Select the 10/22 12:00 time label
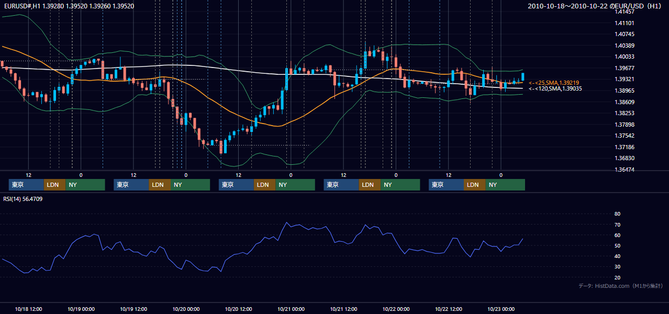Image resolution: width=669 pixels, height=314 pixels. coord(449,309)
